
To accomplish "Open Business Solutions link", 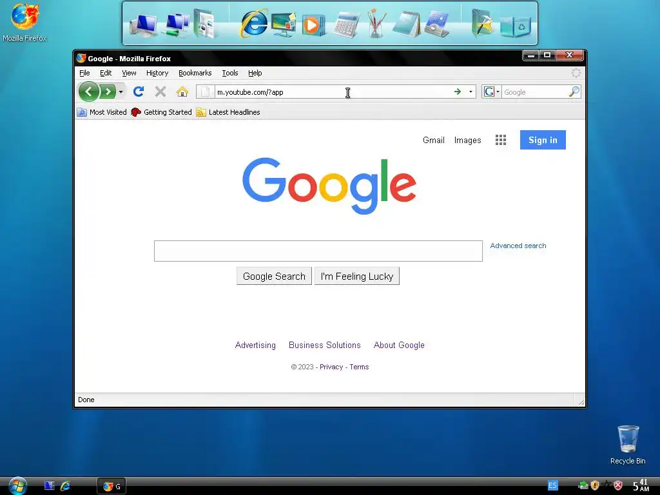I will [325, 345].
